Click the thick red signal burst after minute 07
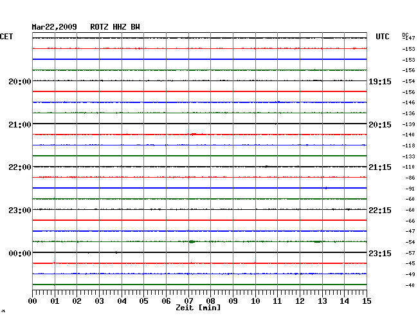The image size is (418, 318). coord(194,134)
